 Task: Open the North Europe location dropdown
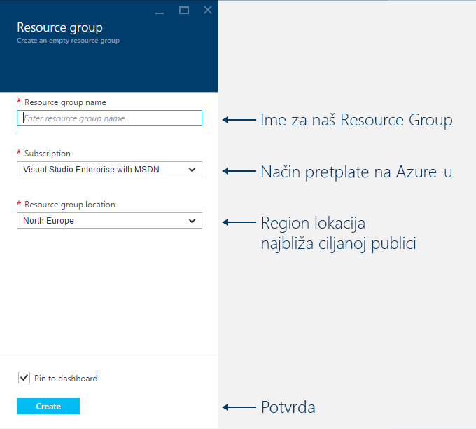pos(109,220)
